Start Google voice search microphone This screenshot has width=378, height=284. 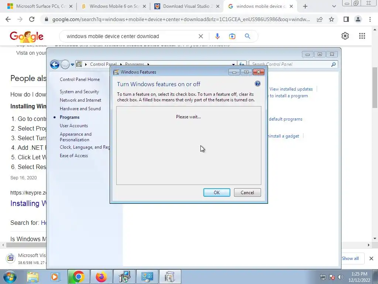click(217, 36)
